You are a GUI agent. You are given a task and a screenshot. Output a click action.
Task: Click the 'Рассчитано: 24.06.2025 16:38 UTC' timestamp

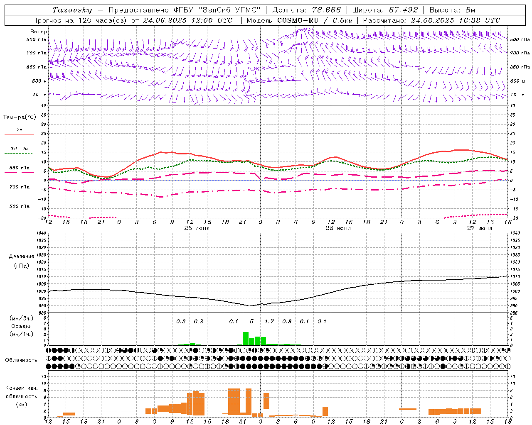coord(431,20)
